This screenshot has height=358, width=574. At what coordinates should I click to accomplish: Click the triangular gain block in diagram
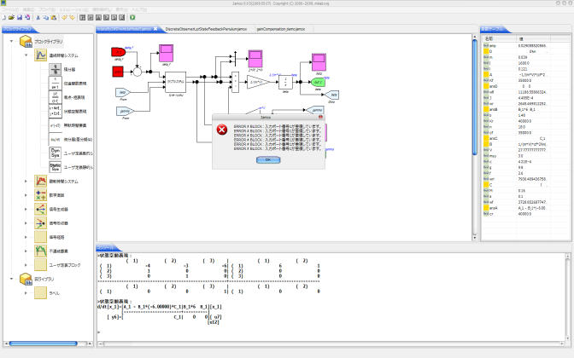[x=255, y=83]
